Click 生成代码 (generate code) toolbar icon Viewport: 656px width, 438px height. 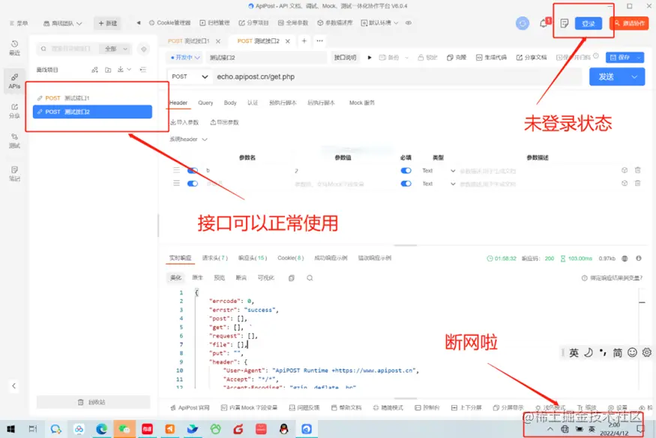click(491, 57)
